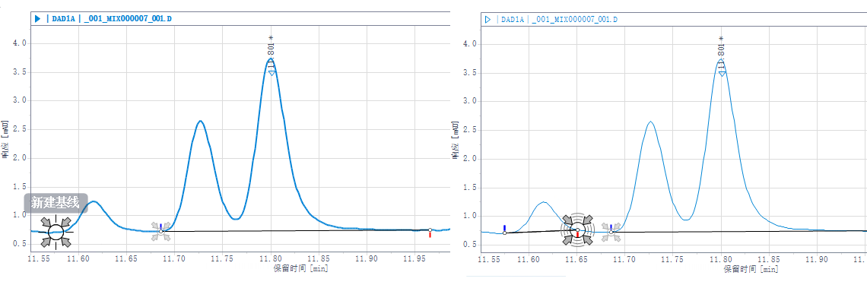Viewport: 867px width, 285px height.
Task: Select _001_MIX000007_001.D file name in right panel header
Action: [x=574, y=19]
